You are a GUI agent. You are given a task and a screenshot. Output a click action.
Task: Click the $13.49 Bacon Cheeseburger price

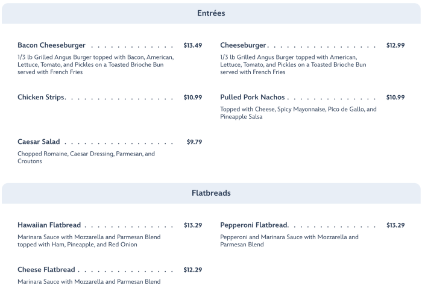(193, 45)
